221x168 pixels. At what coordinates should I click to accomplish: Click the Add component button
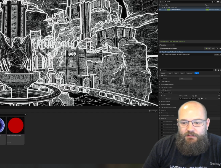(207, 48)
